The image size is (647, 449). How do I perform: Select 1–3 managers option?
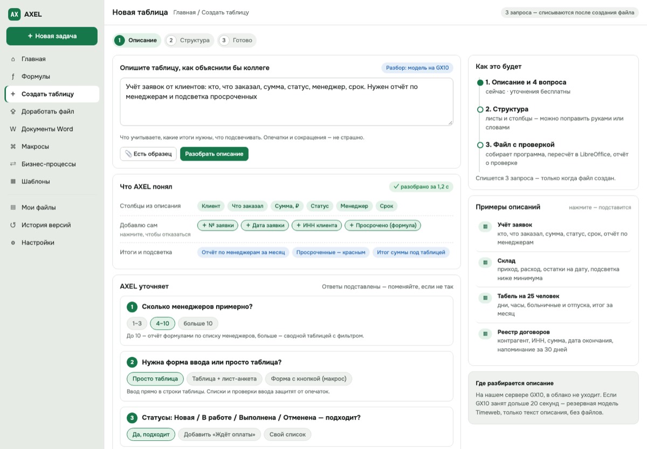tap(137, 323)
